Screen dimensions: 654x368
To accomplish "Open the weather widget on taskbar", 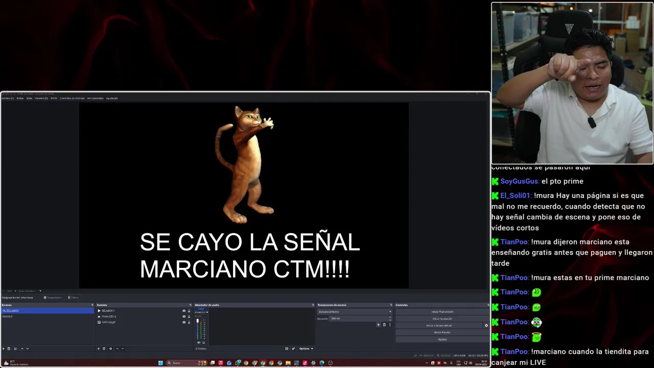I will [15, 363].
